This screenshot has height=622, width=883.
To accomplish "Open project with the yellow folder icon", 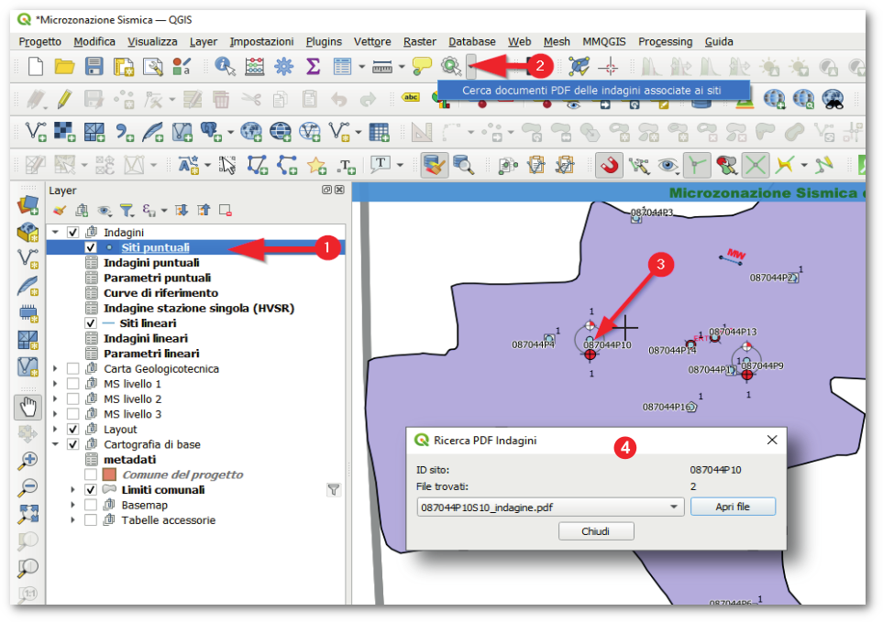I will [x=64, y=66].
